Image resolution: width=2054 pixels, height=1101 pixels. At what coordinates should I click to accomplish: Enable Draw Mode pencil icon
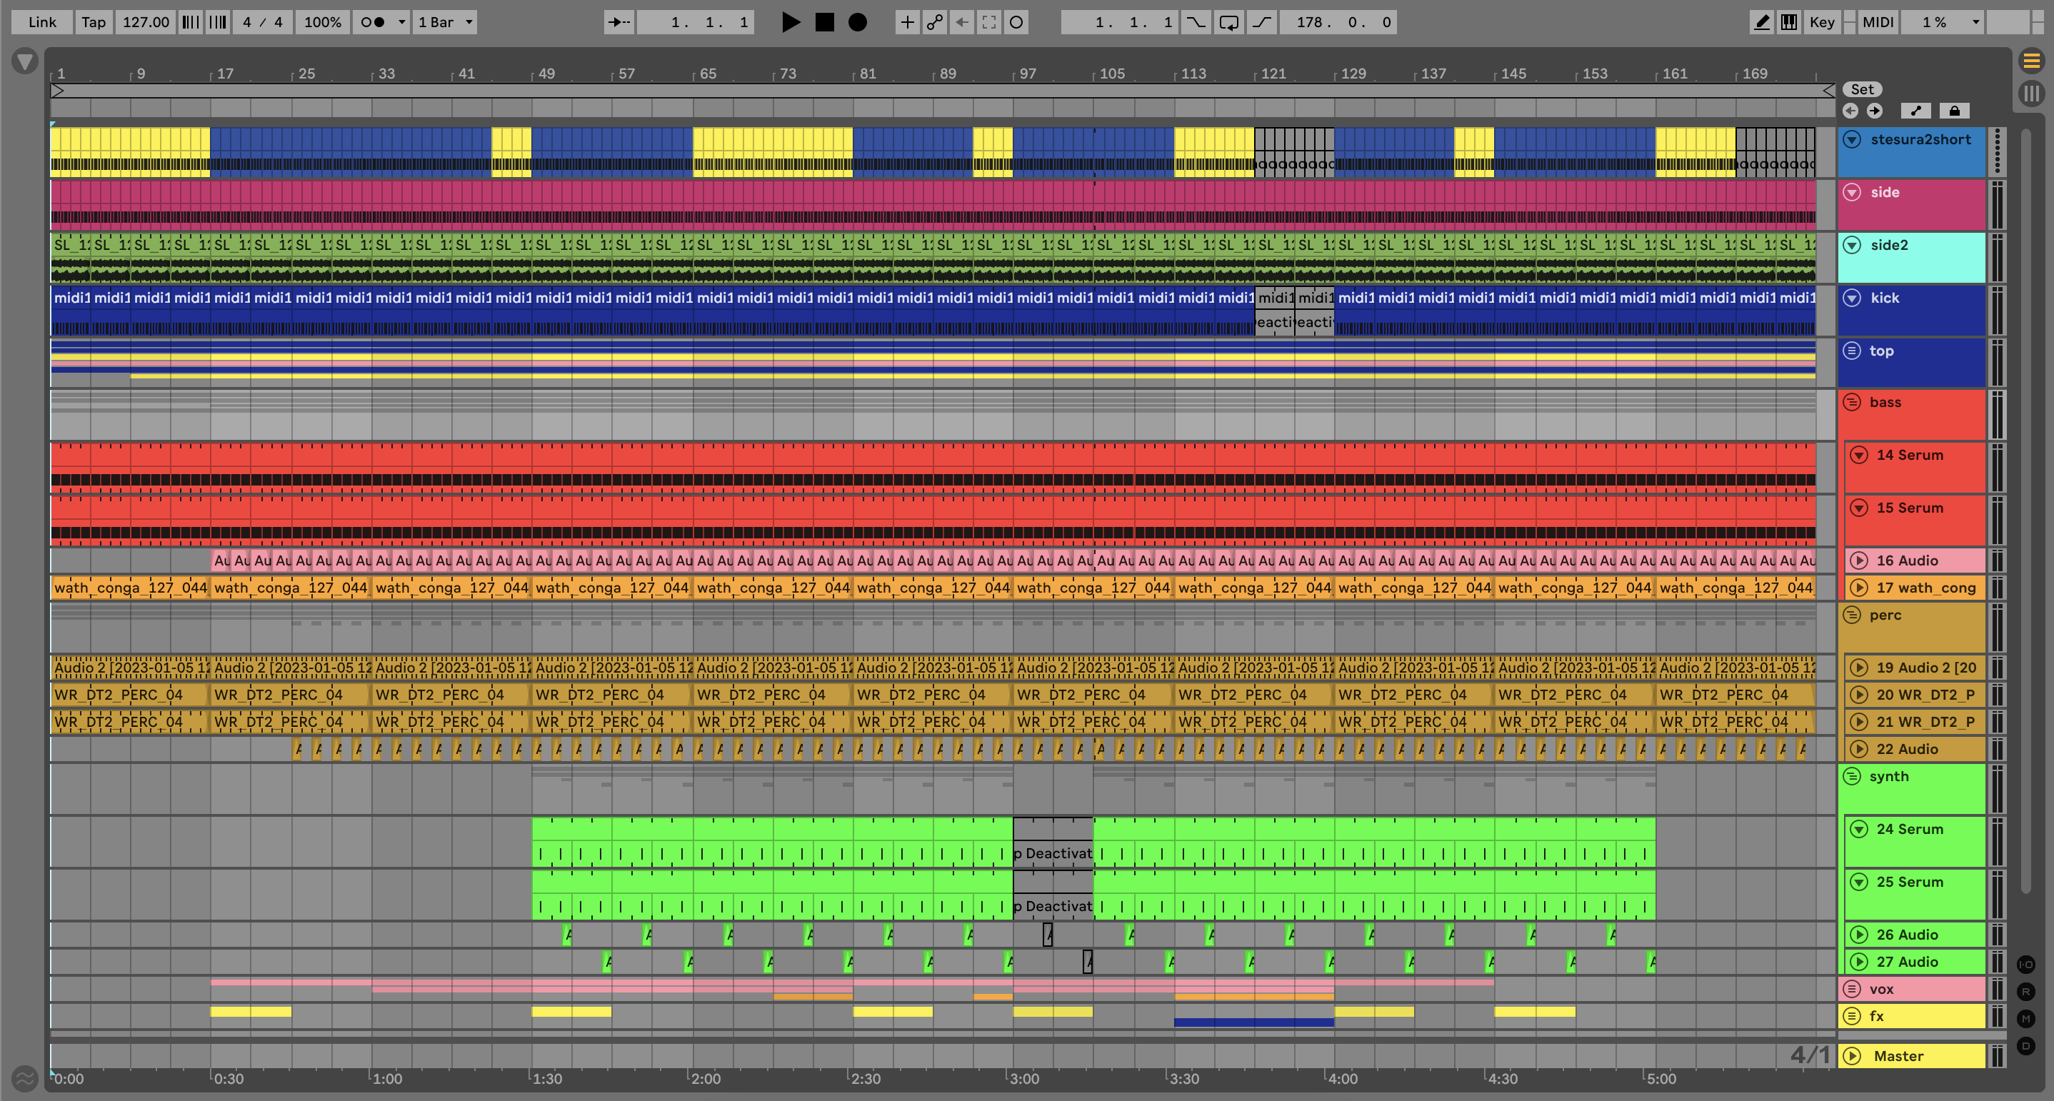pyautogui.click(x=1761, y=22)
